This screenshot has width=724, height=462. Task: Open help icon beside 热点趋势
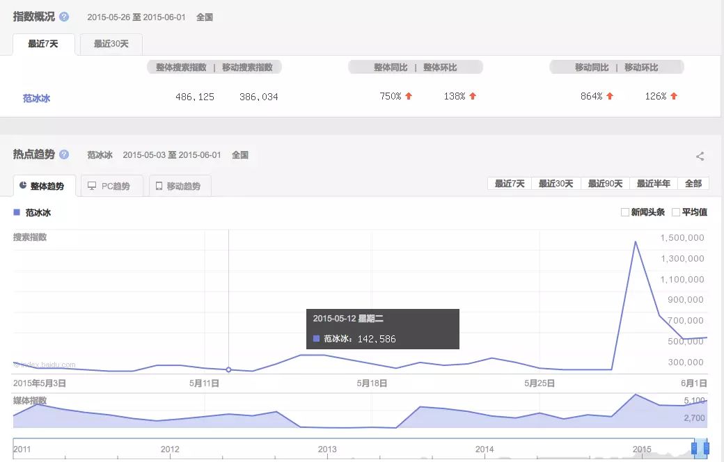[x=64, y=154]
